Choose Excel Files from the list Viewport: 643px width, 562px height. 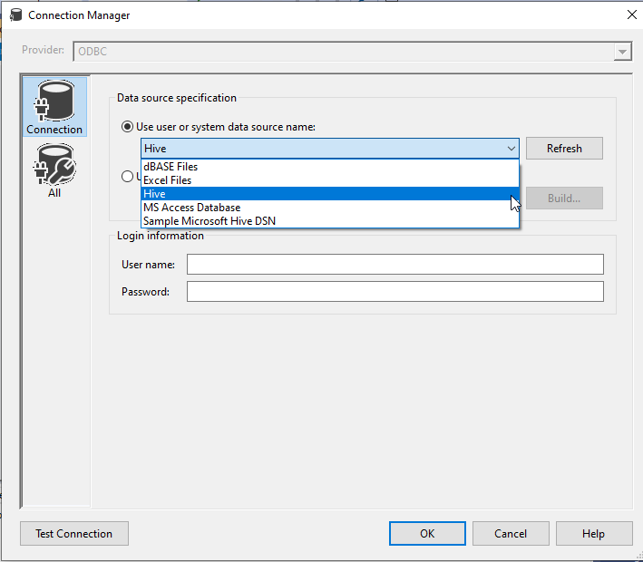pos(168,180)
